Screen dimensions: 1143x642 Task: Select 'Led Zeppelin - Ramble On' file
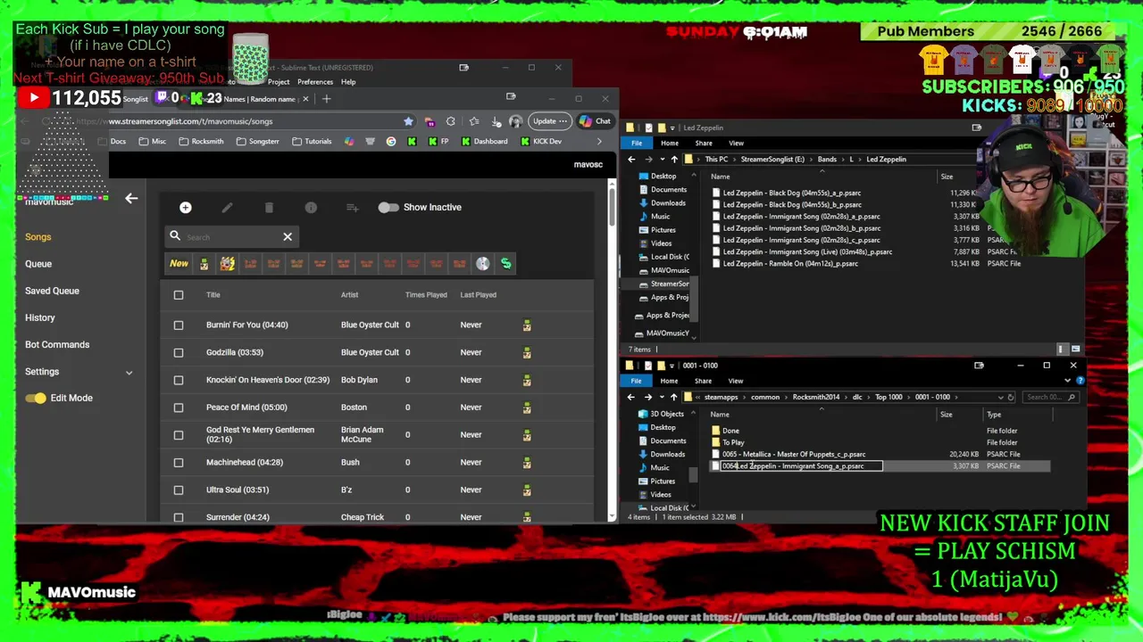790,264
